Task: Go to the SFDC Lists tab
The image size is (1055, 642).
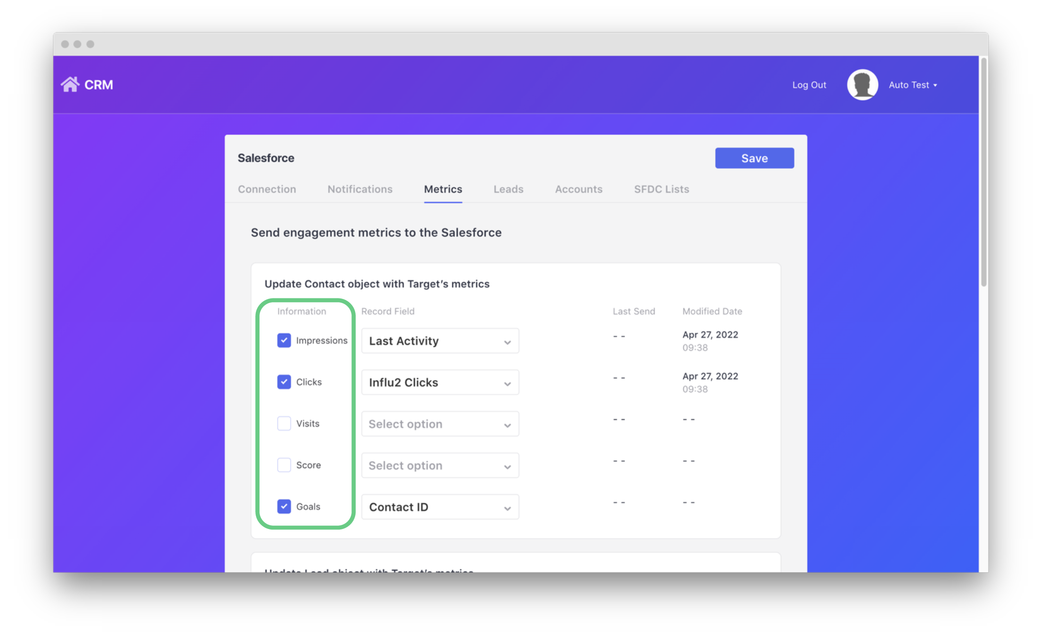Action: [661, 189]
